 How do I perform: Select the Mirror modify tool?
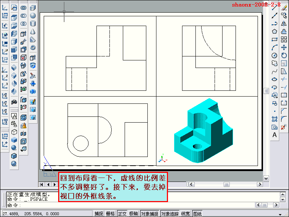(284, 24)
